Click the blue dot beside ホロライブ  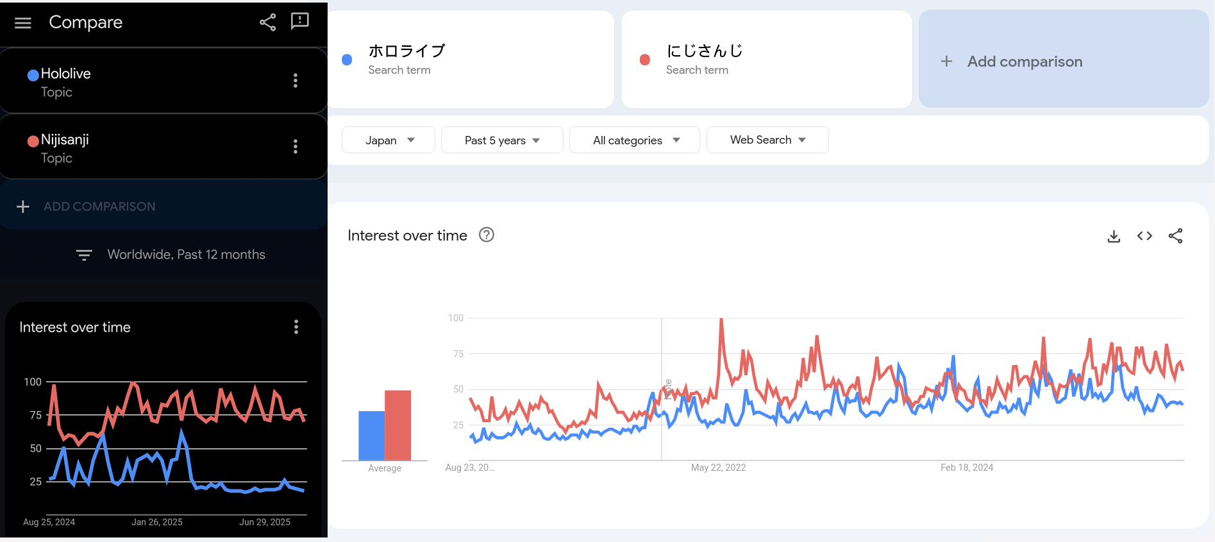pyautogui.click(x=347, y=60)
